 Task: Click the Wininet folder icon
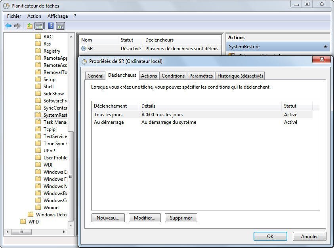(38, 207)
